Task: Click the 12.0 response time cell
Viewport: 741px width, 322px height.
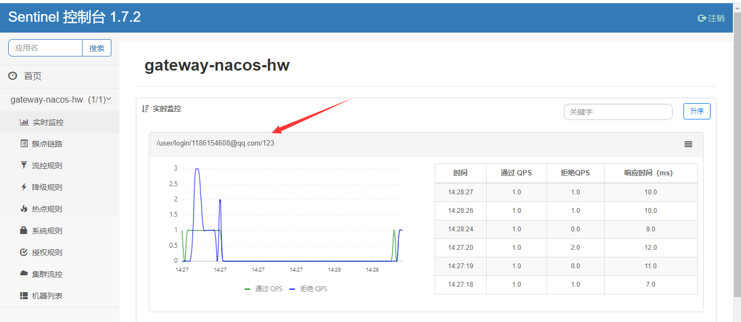Action: point(651,248)
